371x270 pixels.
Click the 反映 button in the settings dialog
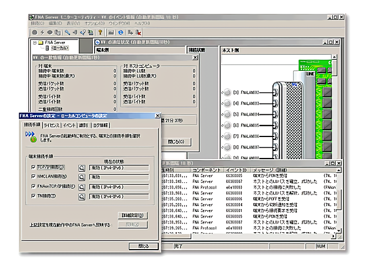133,225
